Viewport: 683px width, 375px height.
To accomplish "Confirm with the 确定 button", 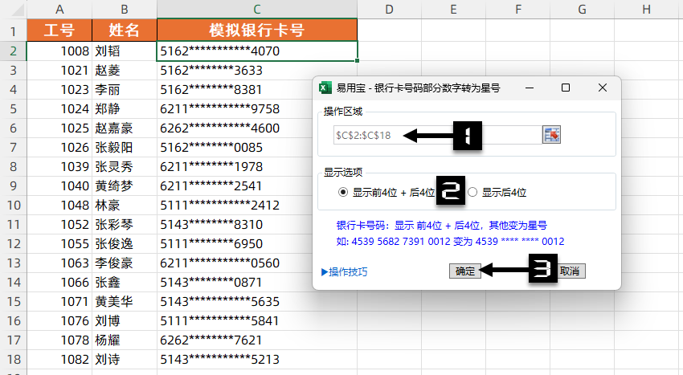I will point(464,271).
